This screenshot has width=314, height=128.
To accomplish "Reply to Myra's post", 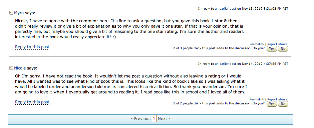I will [x=32, y=47].
